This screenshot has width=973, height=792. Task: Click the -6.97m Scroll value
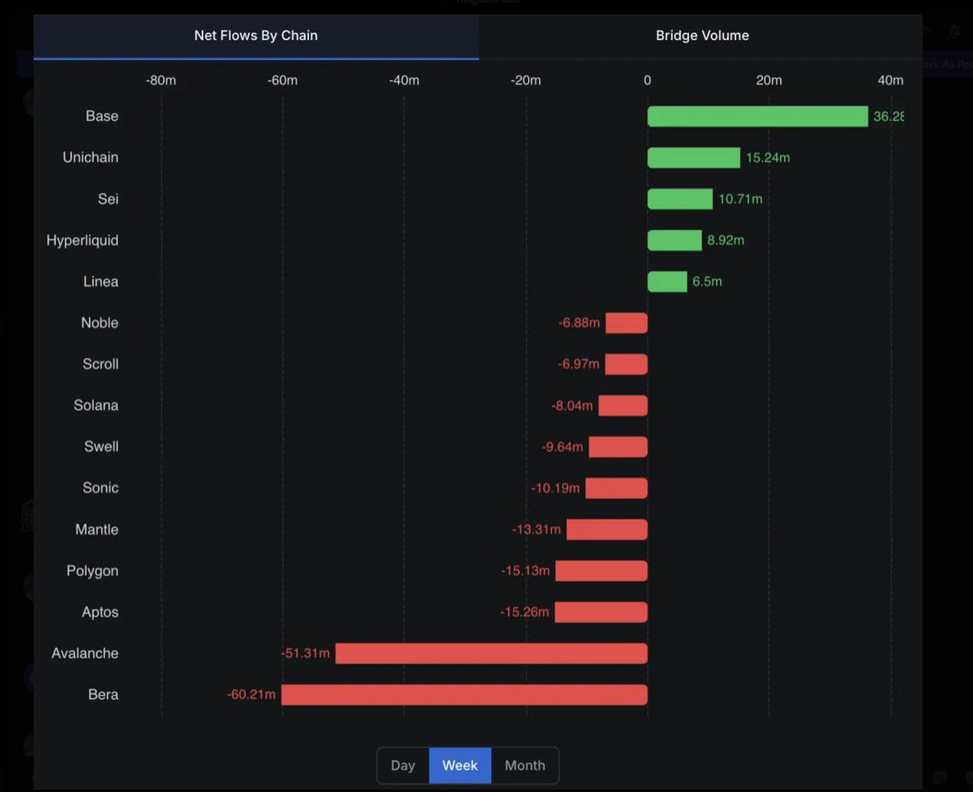(x=579, y=364)
